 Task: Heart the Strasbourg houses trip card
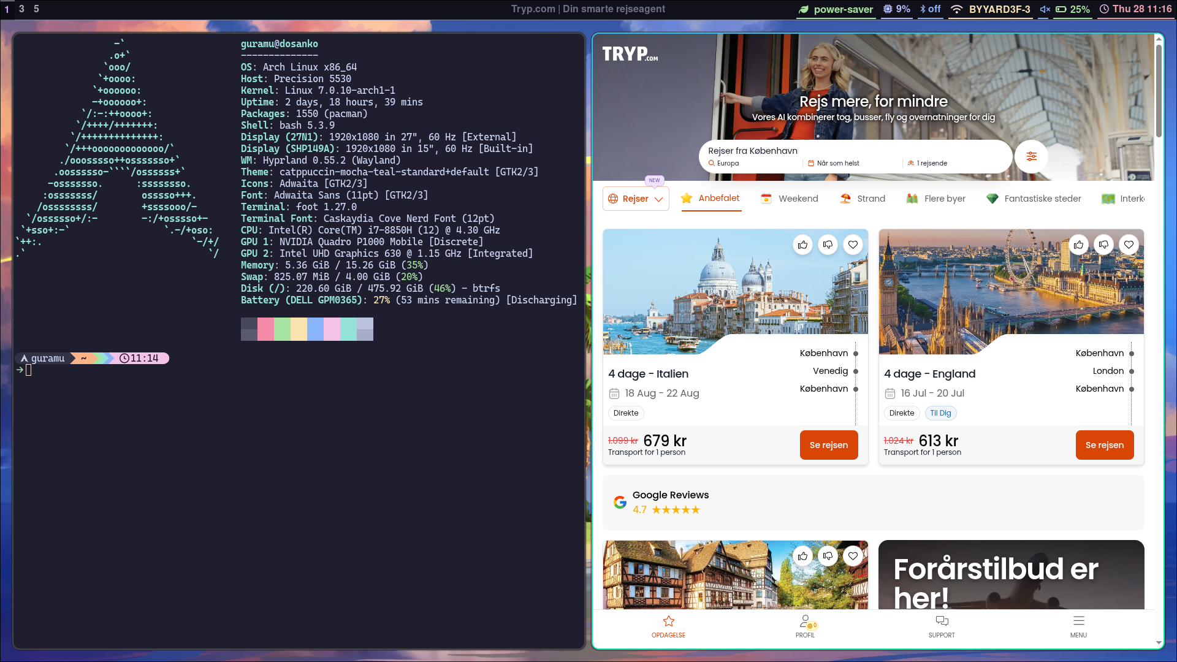tap(853, 556)
